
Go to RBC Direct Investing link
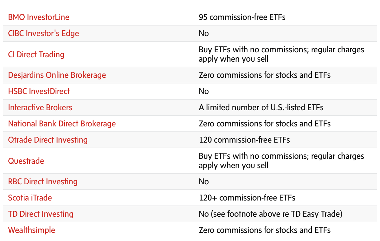click(43, 182)
